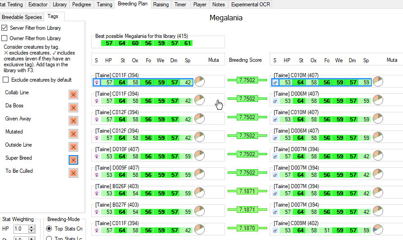Click the 7.1871 score for B026F pairing
Image resolution: width=403 pixels, height=240 pixels.
click(247, 191)
